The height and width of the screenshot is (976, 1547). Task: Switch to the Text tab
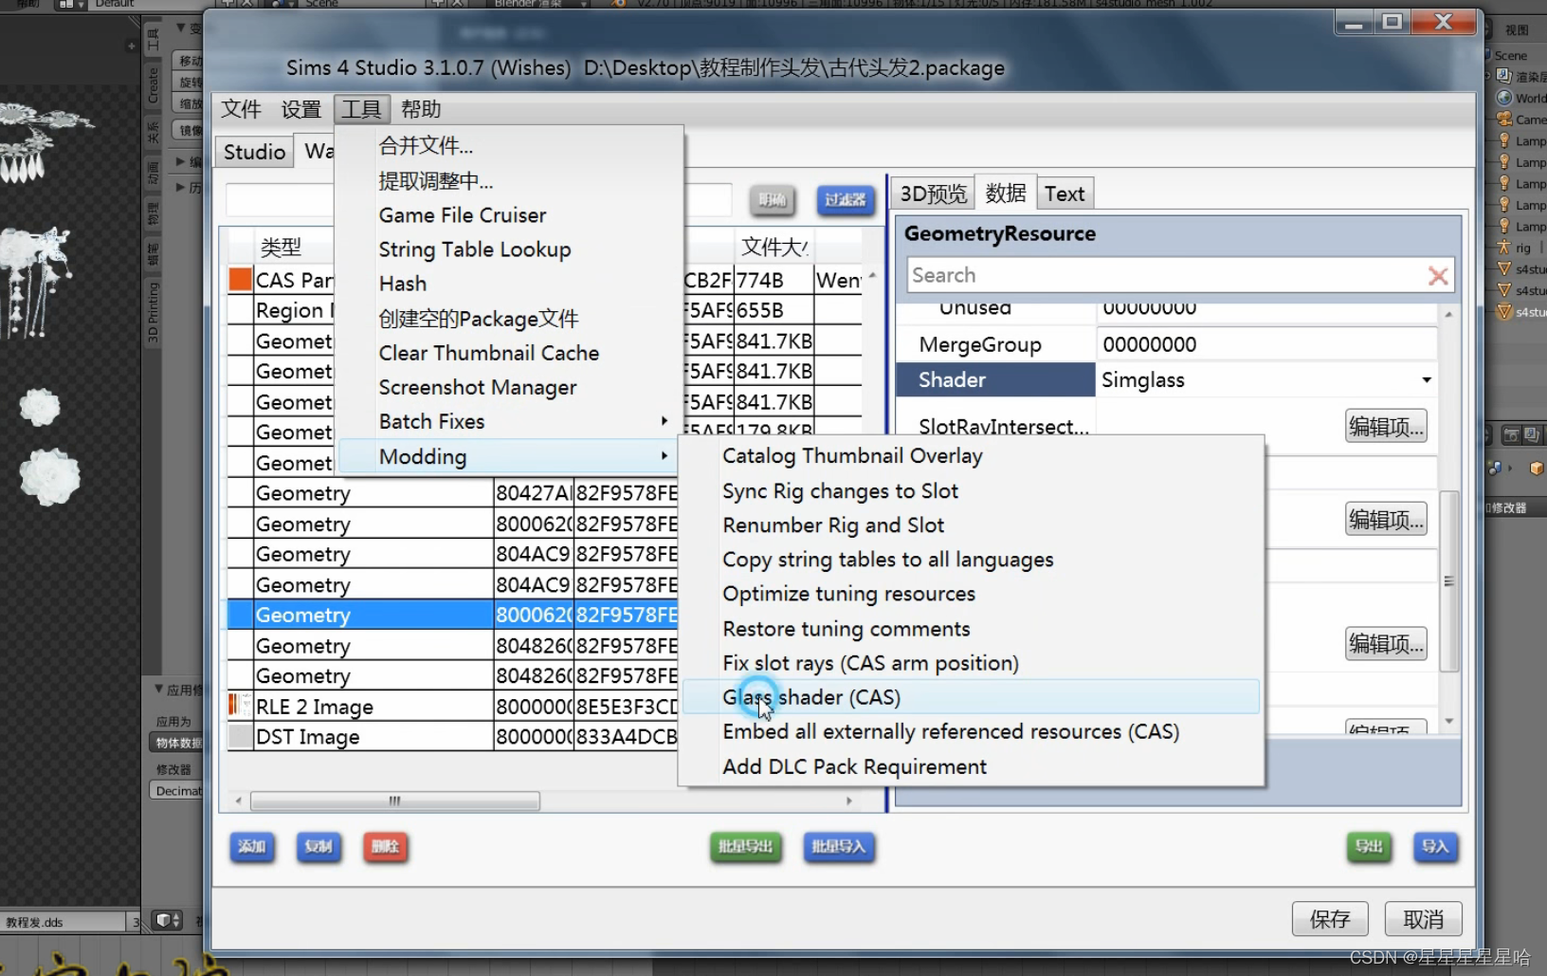click(x=1065, y=193)
